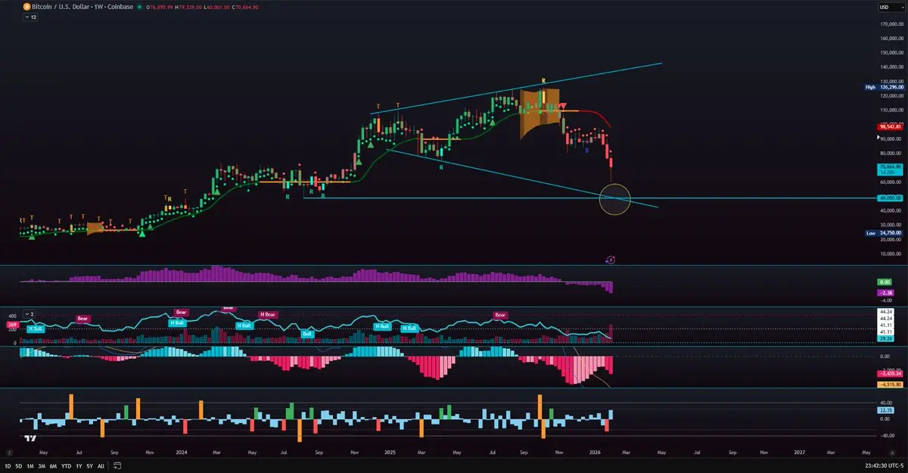The width and height of the screenshot is (908, 473).
Task: Select the 1M time range
Action: coord(30,467)
